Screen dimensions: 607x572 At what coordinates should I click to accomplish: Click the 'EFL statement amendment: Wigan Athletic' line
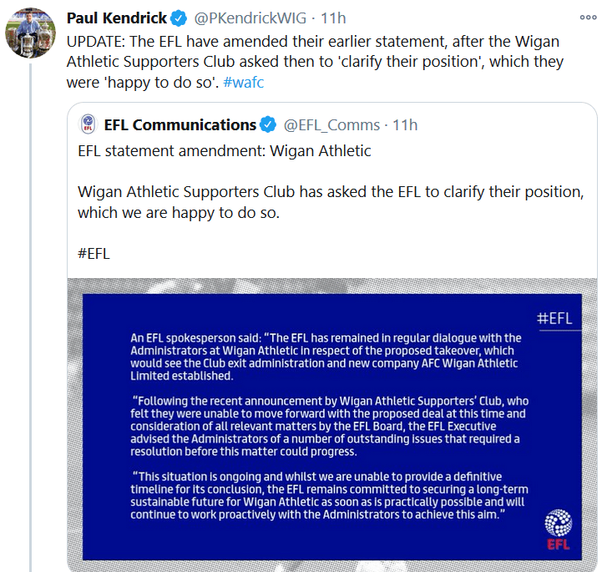click(224, 151)
